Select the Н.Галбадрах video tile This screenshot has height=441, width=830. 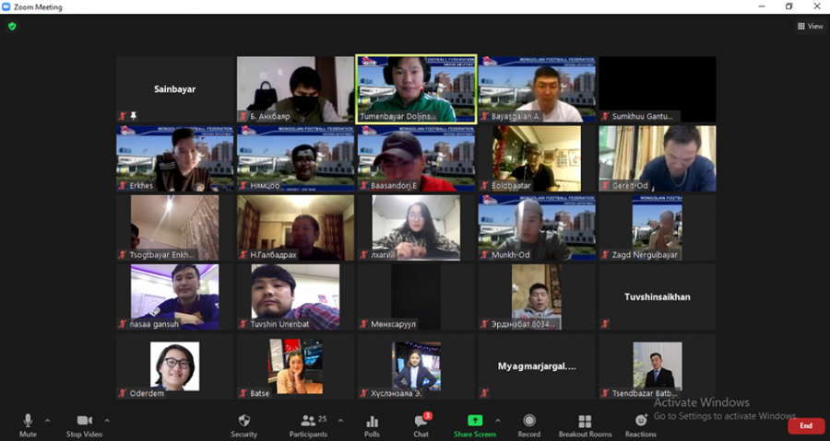[x=295, y=227]
